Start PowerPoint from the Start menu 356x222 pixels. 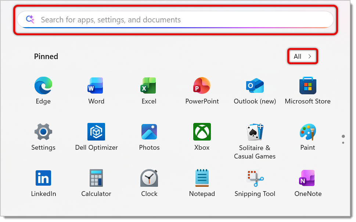click(x=202, y=90)
